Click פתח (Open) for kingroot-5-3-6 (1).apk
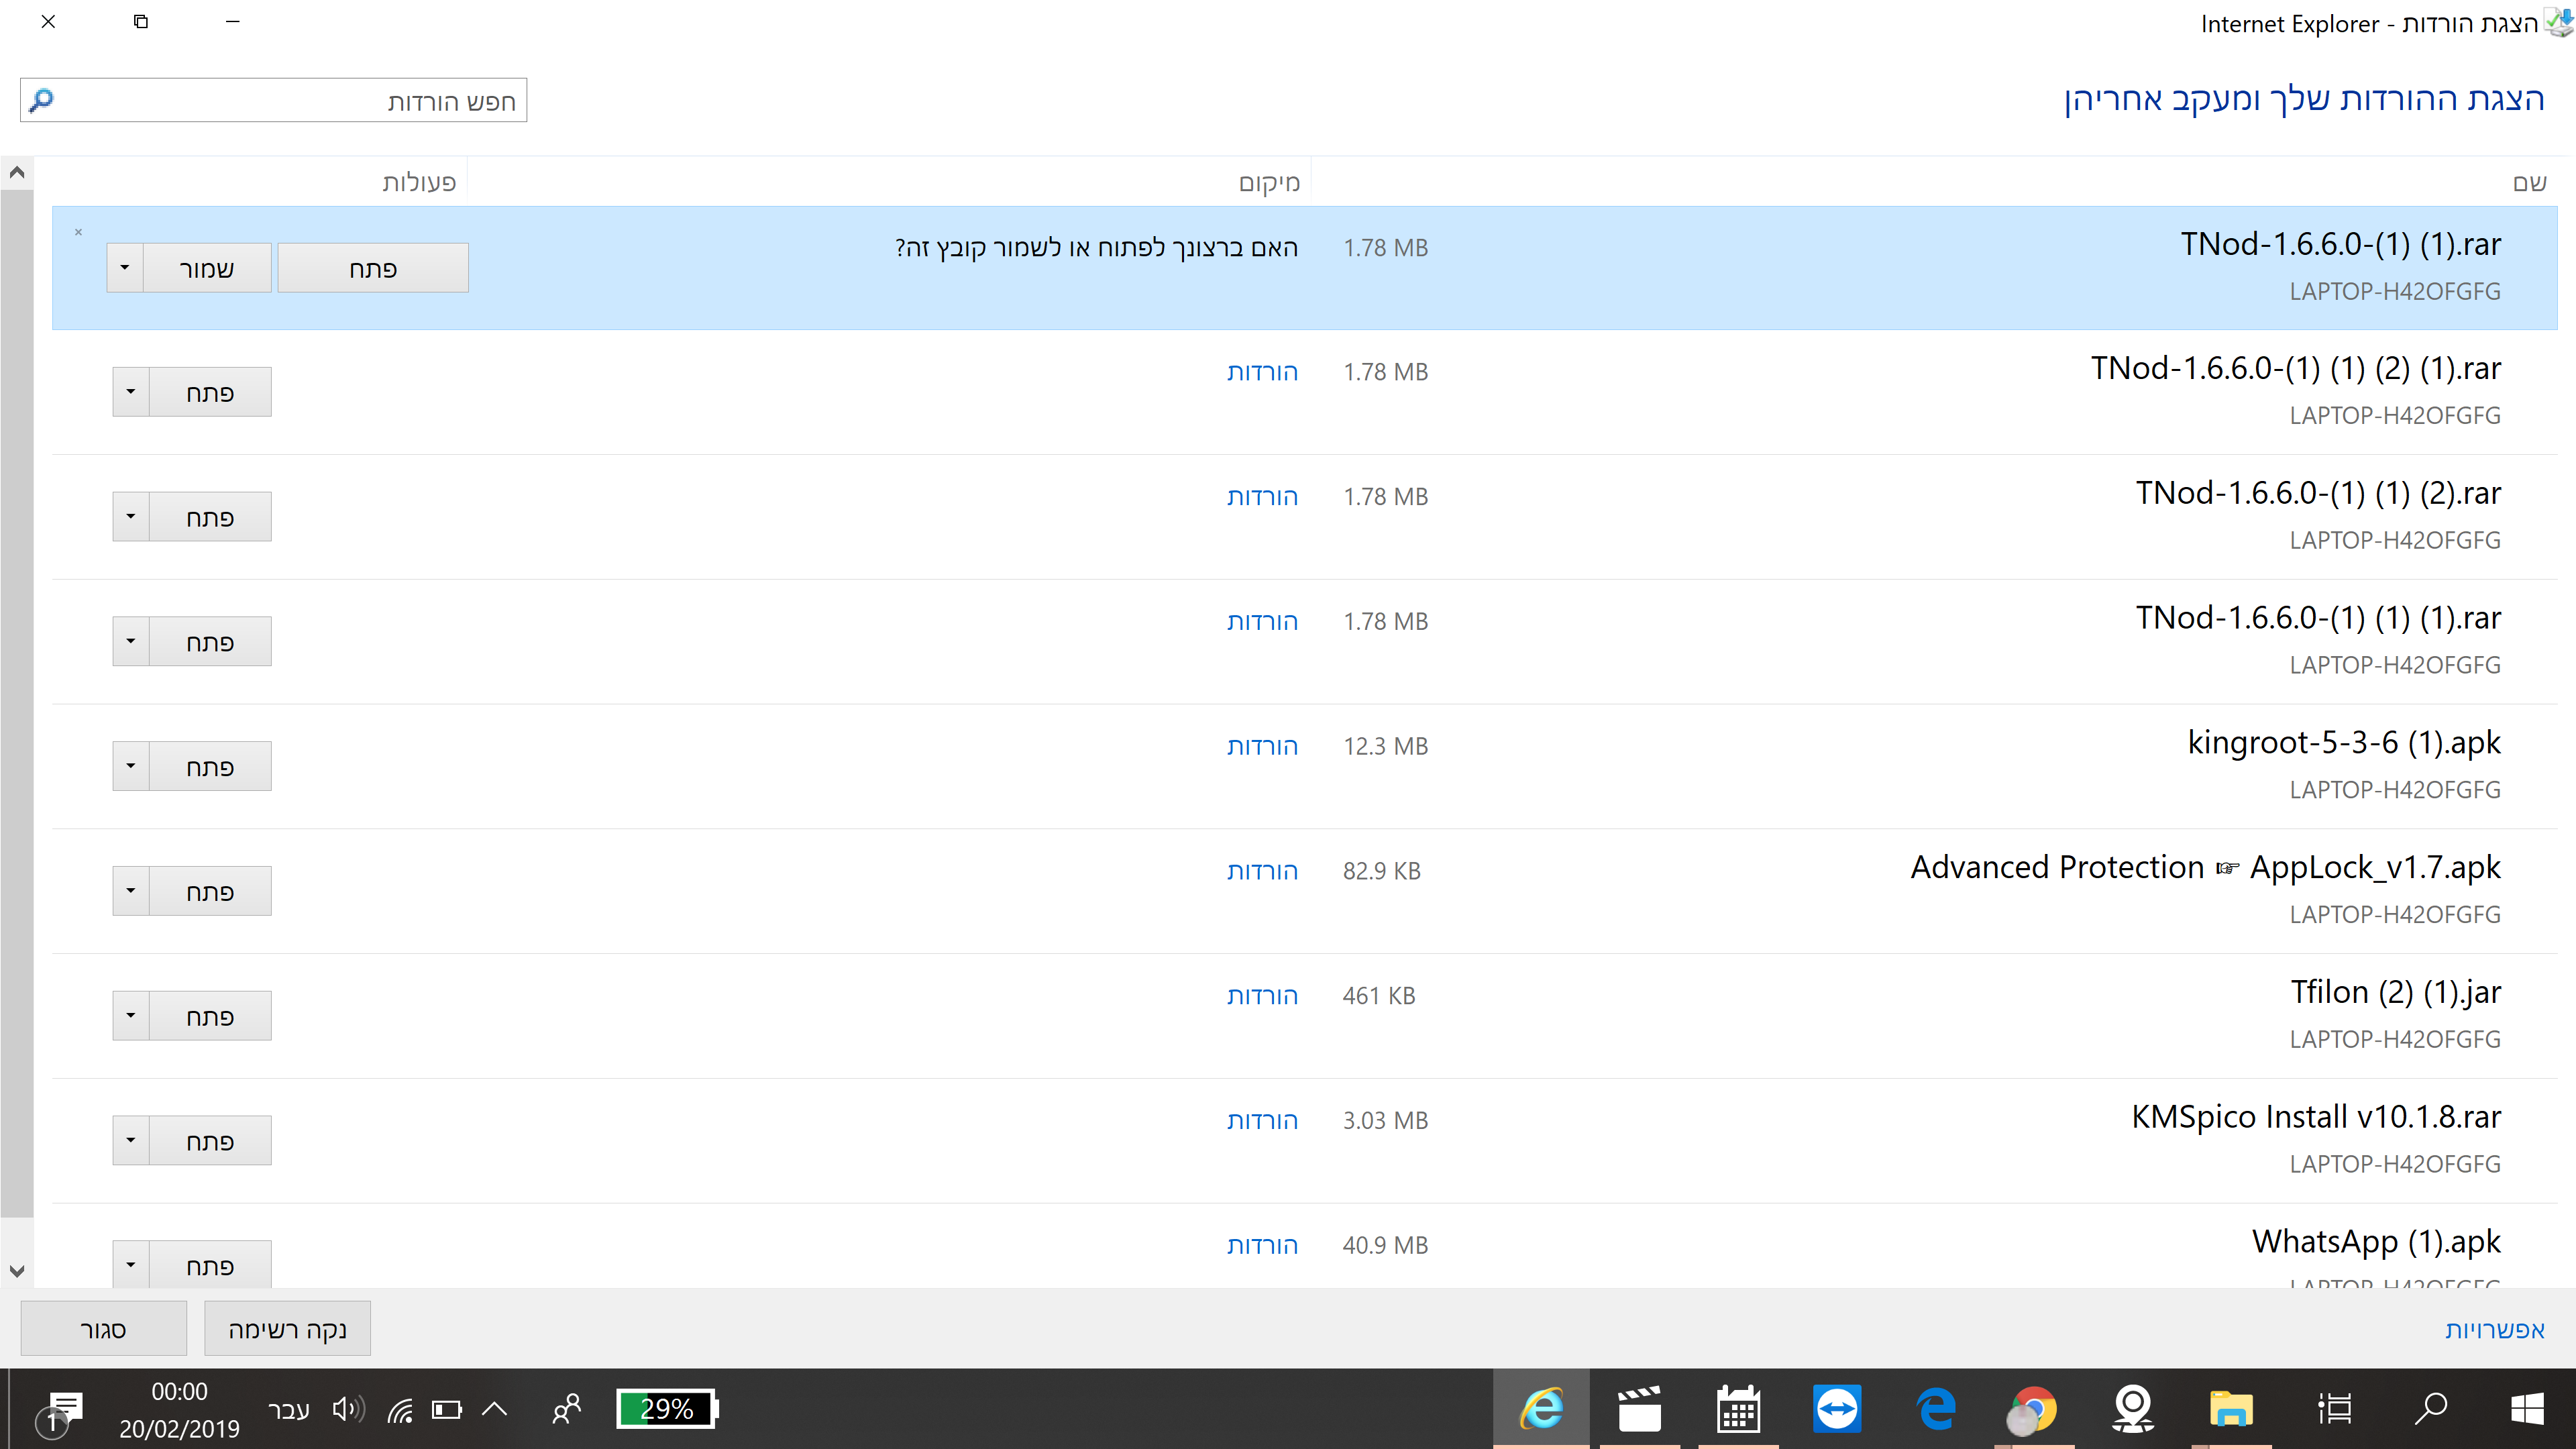Screen dimensions: 2576x1449 coord(210,766)
